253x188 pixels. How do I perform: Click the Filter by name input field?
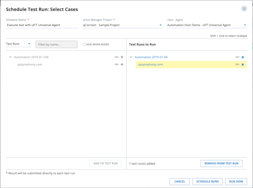click(x=56, y=44)
